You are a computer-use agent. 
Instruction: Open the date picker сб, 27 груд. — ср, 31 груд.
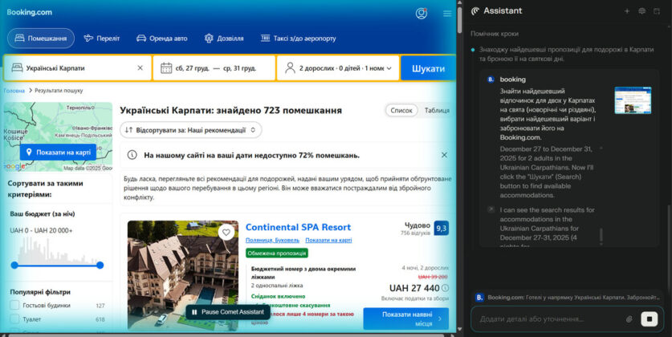(214, 67)
